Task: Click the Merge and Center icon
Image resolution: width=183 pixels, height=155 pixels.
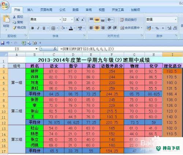Action: (x=122, y=28)
